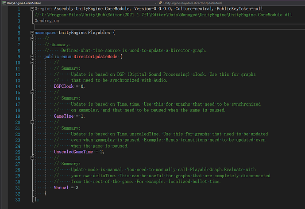
Task: Click the Manual enum member
Action: [x=61, y=187]
